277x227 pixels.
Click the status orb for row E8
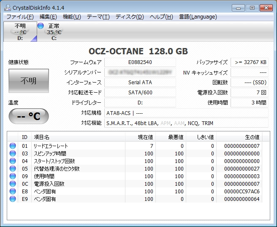pos(13,191)
